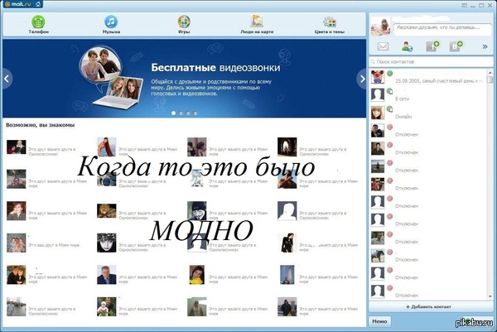
Task: Open the Меню button
Action: tap(379, 320)
